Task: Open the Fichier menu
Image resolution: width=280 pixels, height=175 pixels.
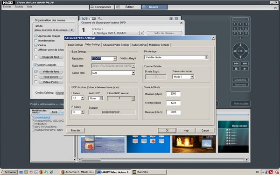Action: [7, 7]
